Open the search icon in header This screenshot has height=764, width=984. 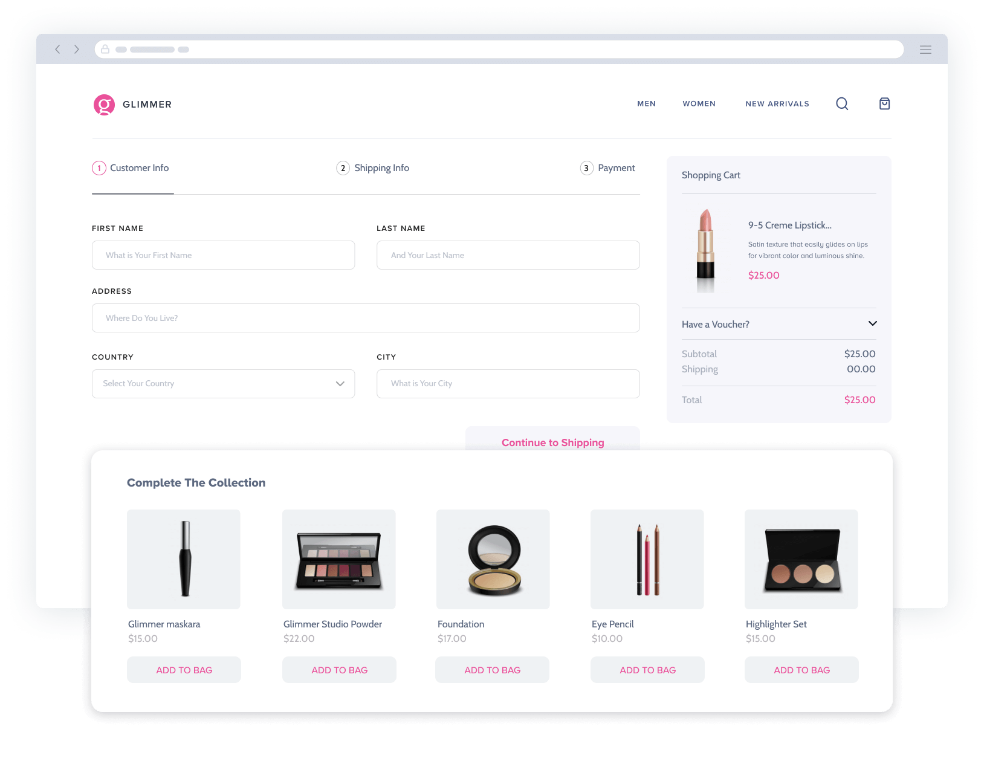point(842,104)
